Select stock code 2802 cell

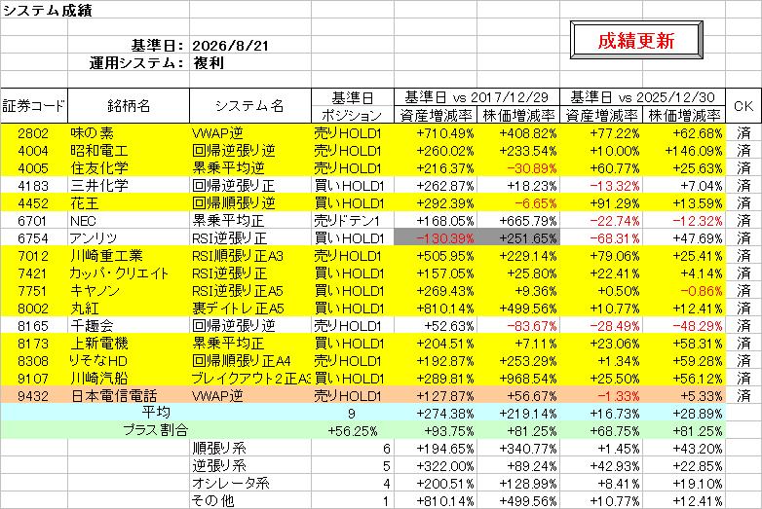[33, 133]
